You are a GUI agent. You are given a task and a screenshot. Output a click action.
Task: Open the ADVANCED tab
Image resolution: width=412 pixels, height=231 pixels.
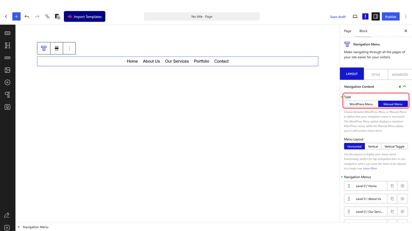pos(400,74)
